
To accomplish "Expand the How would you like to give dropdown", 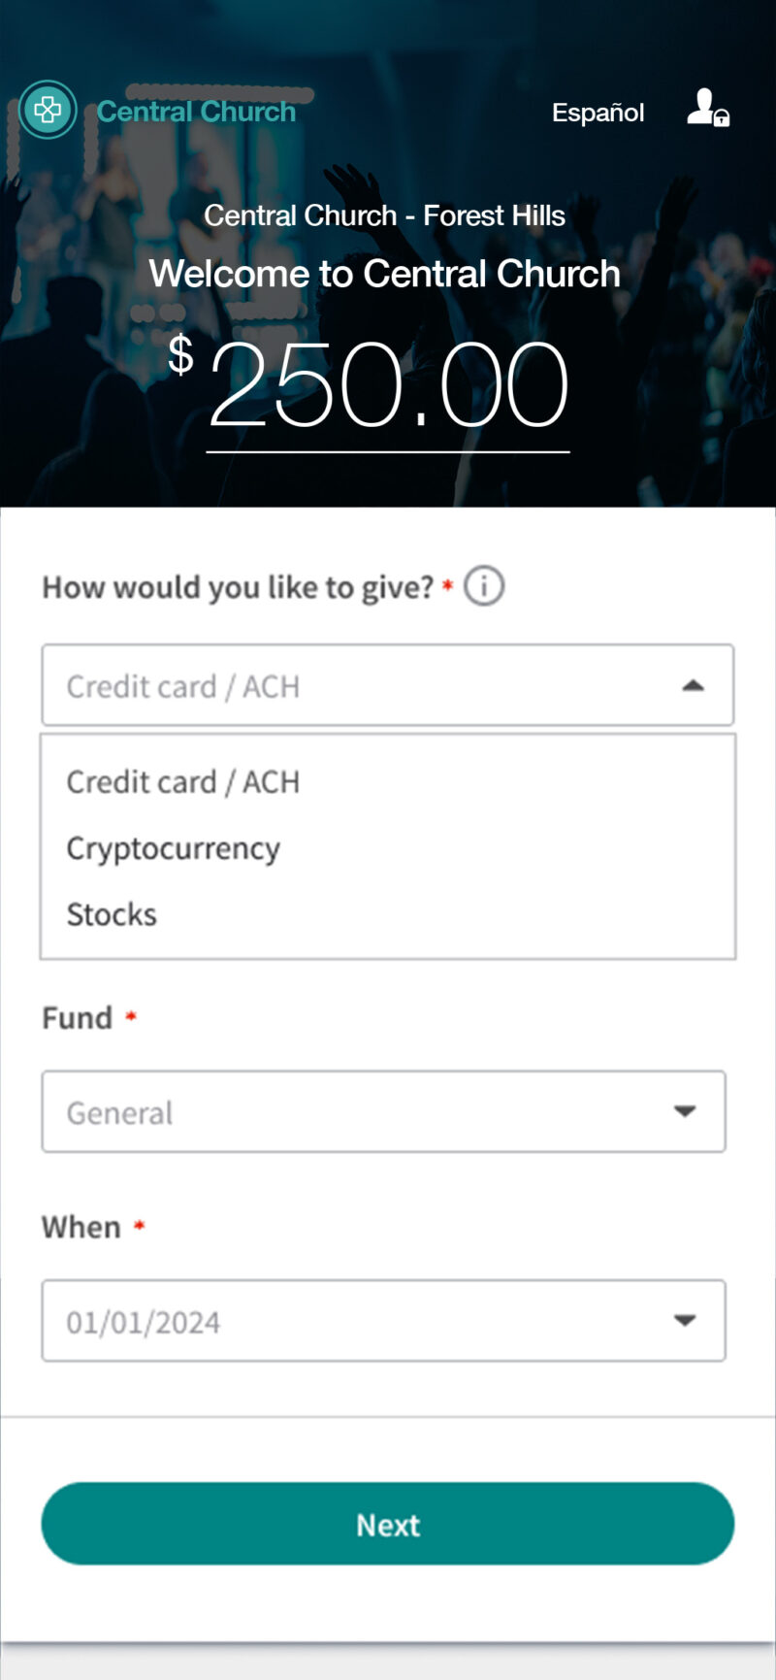I will coord(387,685).
